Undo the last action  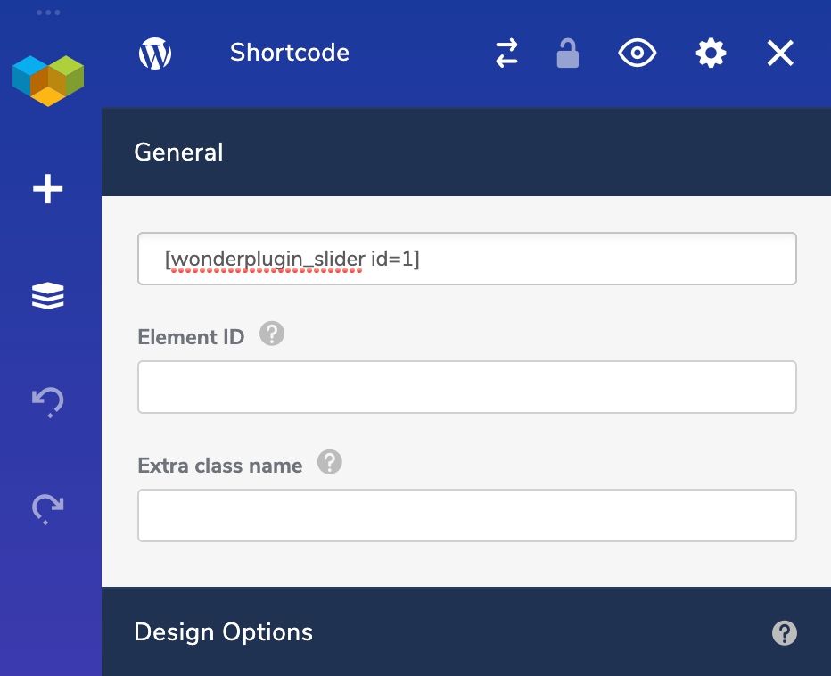click(x=47, y=401)
